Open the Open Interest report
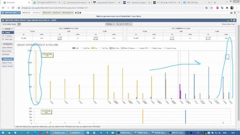Image resolution: width=240 pixels, height=135 pixels. coord(8,48)
